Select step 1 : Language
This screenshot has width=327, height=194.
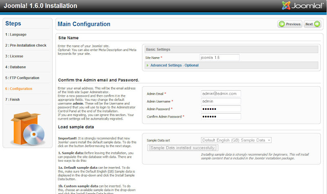tap(16, 35)
